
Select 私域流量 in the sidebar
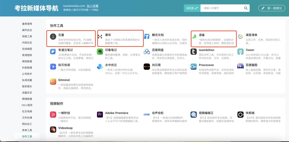27,80
